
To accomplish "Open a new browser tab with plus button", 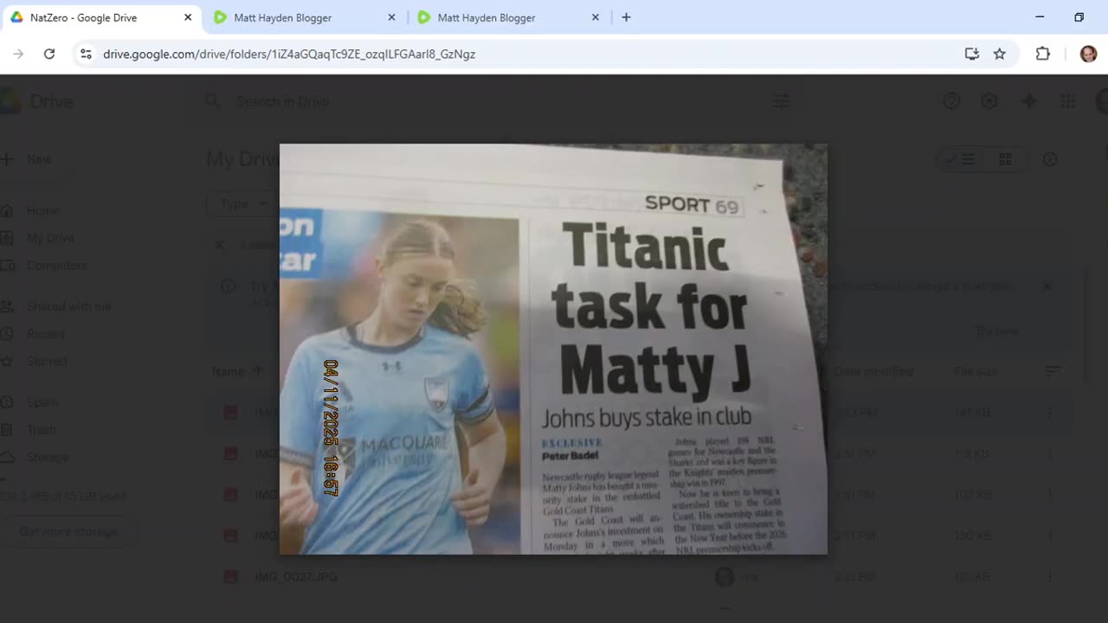I will (x=626, y=17).
